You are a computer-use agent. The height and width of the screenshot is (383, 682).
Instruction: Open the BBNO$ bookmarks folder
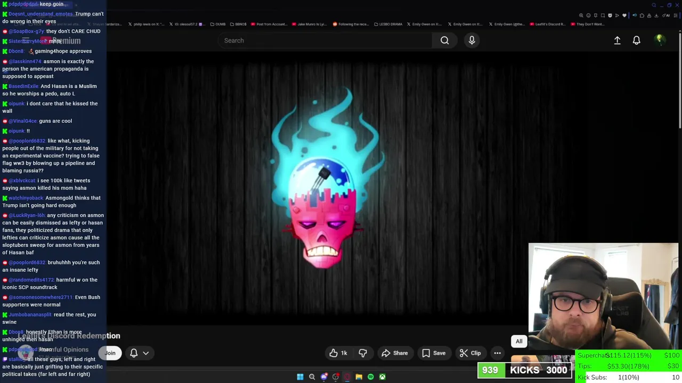point(238,24)
